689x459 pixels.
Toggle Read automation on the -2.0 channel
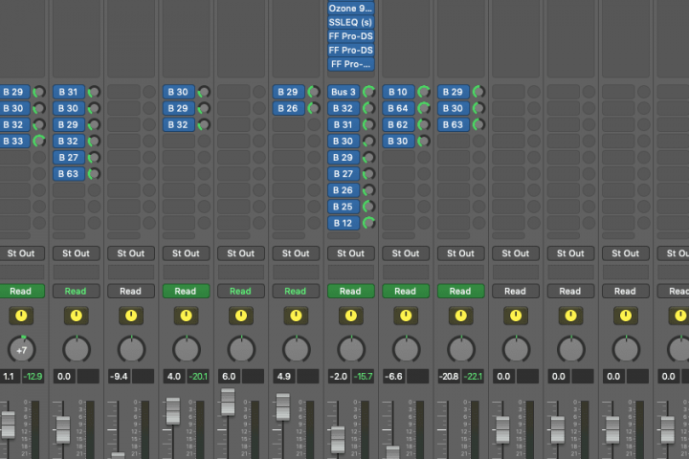point(350,291)
